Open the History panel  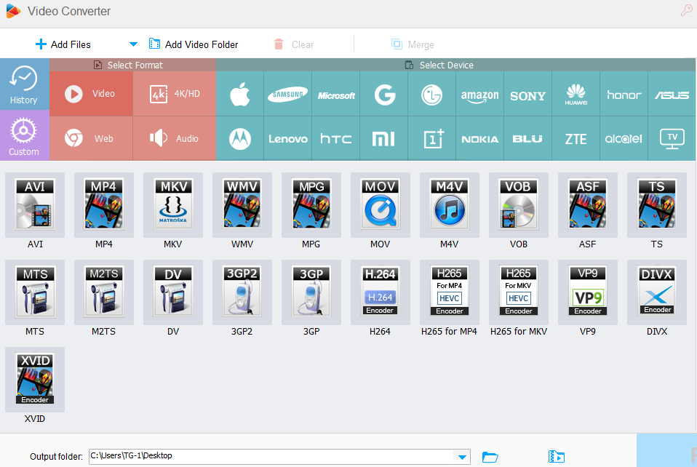[x=24, y=84]
